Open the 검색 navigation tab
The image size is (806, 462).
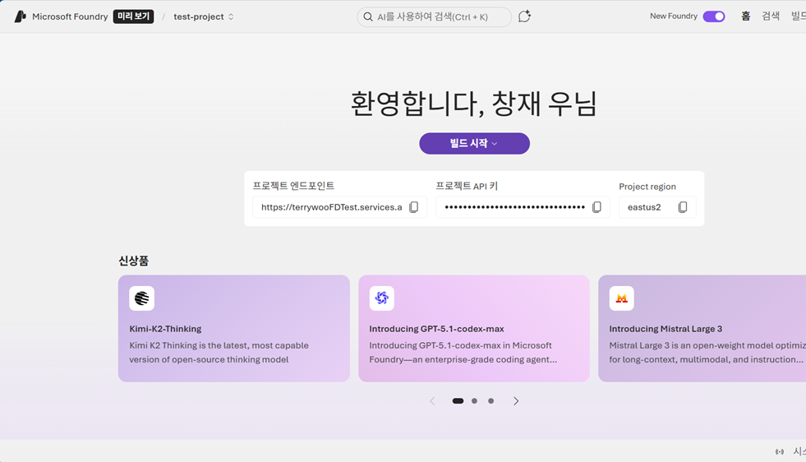(x=771, y=16)
